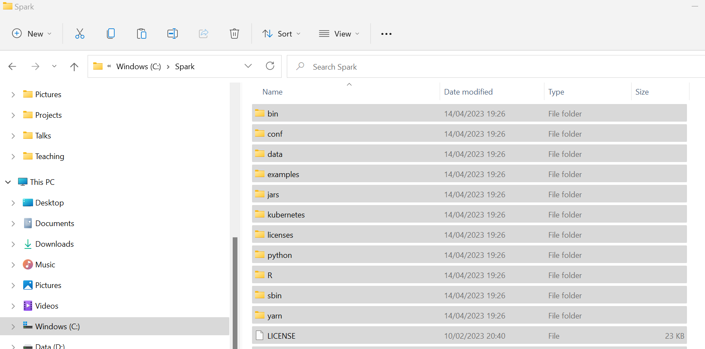The width and height of the screenshot is (705, 349).
Task: Click the Copy icon in toolbar
Action: [x=111, y=34]
